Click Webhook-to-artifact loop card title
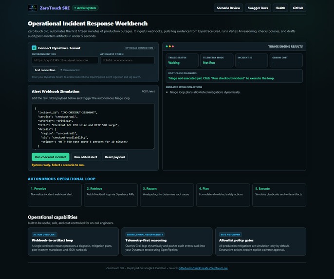Viewport: 334px width, 279px height. [53, 240]
